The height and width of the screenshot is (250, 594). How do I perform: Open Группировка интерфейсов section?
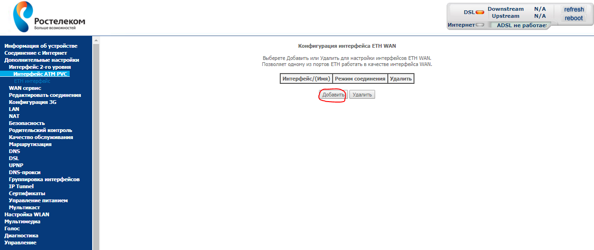pyautogui.click(x=44, y=179)
